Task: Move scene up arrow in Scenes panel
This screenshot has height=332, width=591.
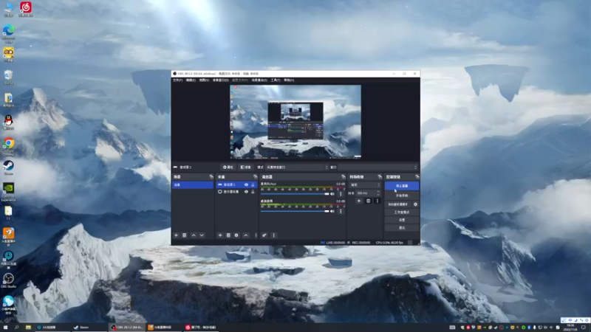Action: coord(194,235)
